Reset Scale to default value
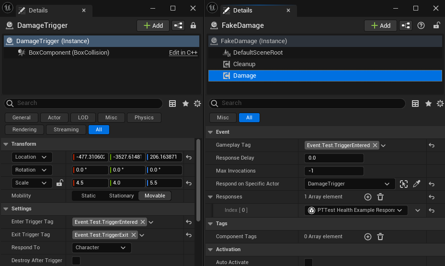 [189, 183]
